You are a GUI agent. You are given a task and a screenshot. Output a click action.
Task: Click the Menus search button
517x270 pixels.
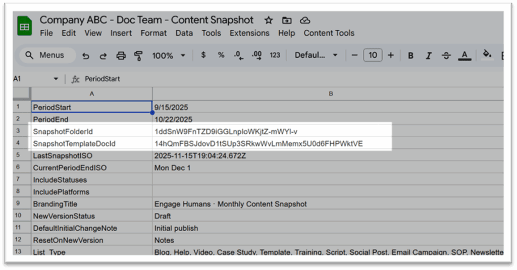click(x=45, y=56)
